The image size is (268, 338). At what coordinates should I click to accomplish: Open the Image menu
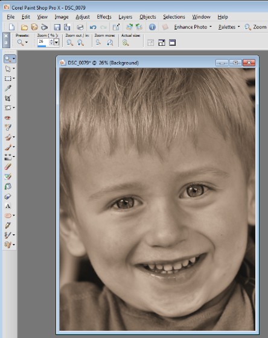(62, 17)
